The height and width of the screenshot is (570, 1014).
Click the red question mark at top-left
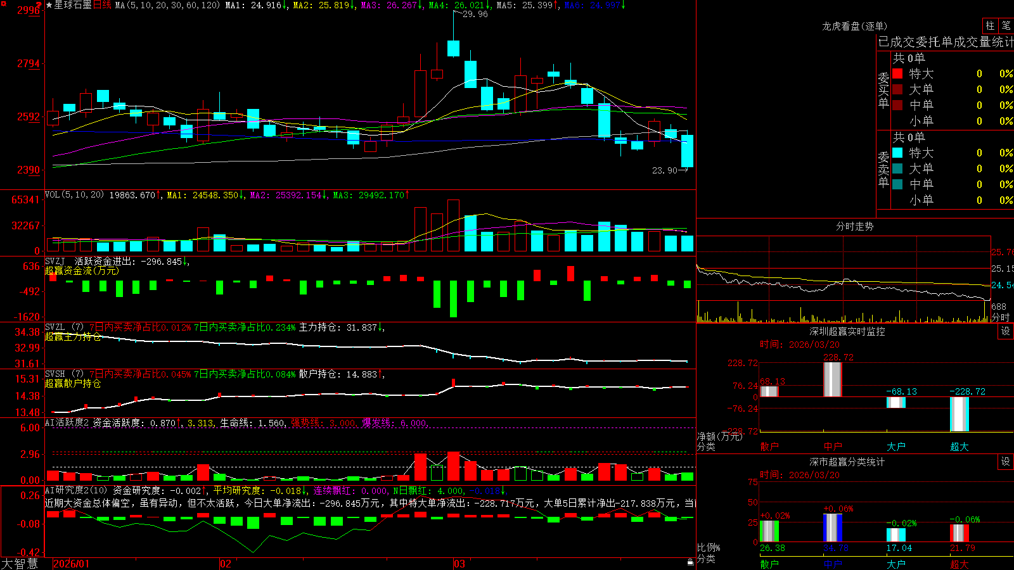pos(39,4)
